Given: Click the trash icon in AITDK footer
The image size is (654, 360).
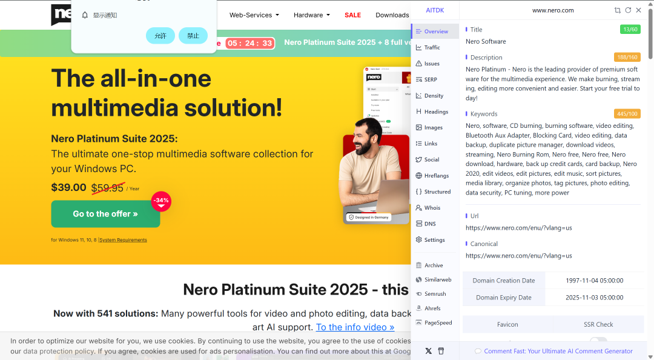Looking at the screenshot, I should point(441,351).
